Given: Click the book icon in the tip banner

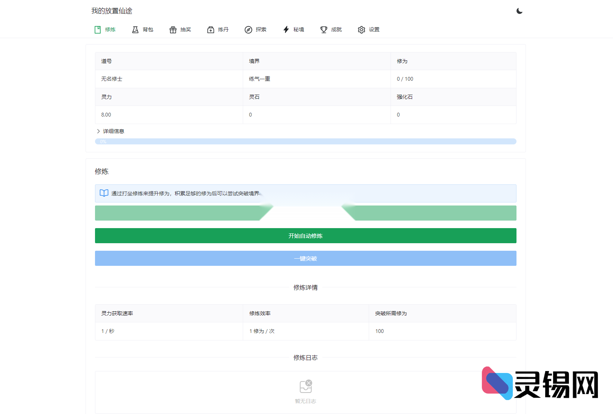Looking at the screenshot, I should pyautogui.click(x=104, y=193).
